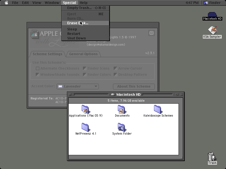Choose Empty Trash from Special menu

(x=86, y=8)
